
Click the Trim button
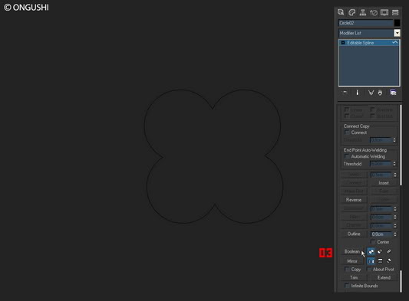point(354,277)
